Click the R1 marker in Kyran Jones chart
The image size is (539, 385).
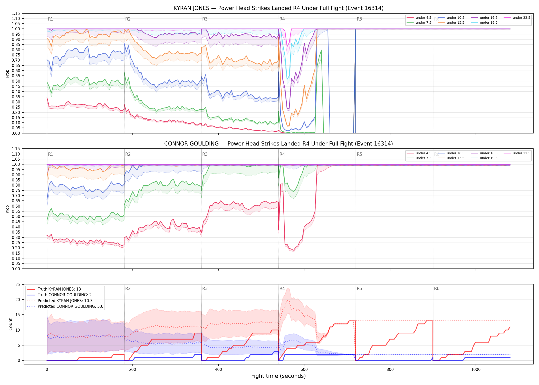[x=51, y=19]
